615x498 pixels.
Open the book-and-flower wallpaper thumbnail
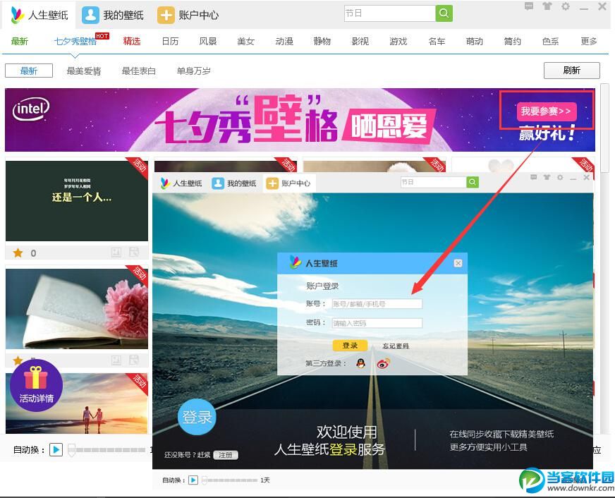point(76,308)
